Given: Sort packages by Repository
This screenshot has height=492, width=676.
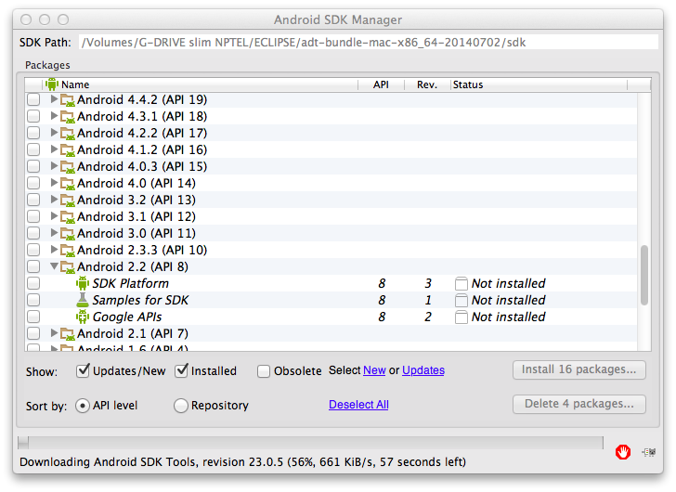Looking at the screenshot, I should [x=181, y=406].
